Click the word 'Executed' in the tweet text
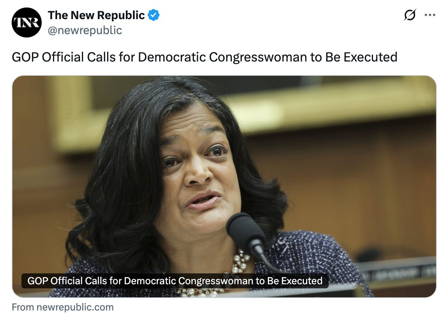The height and width of the screenshot is (321, 447). click(x=370, y=57)
